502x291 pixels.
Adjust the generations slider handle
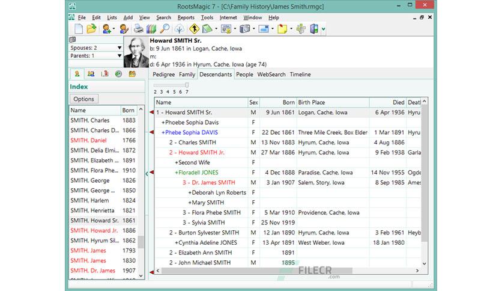point(187,85)
